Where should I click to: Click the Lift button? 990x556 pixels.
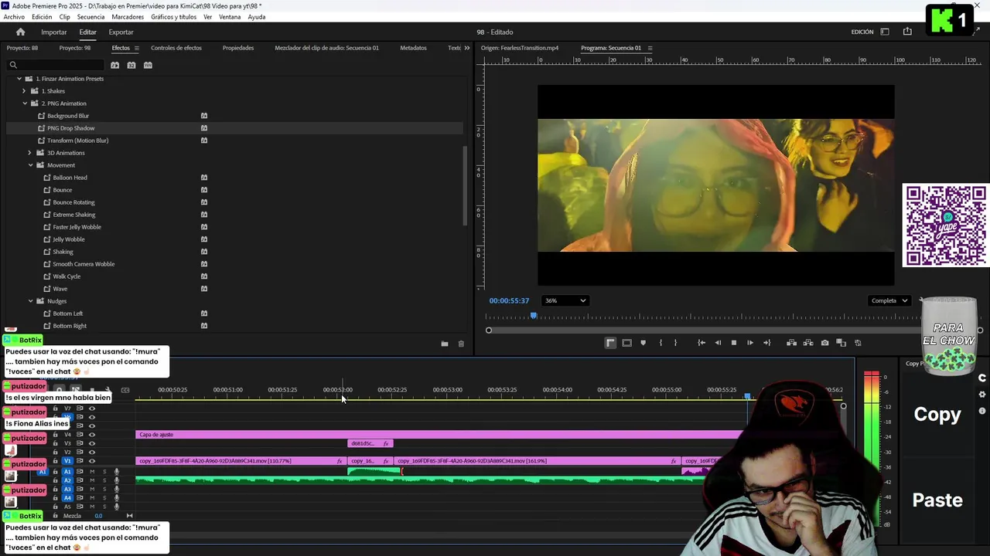791,343
